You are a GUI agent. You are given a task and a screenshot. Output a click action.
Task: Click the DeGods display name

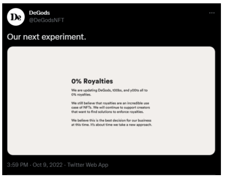click(39, 13)
